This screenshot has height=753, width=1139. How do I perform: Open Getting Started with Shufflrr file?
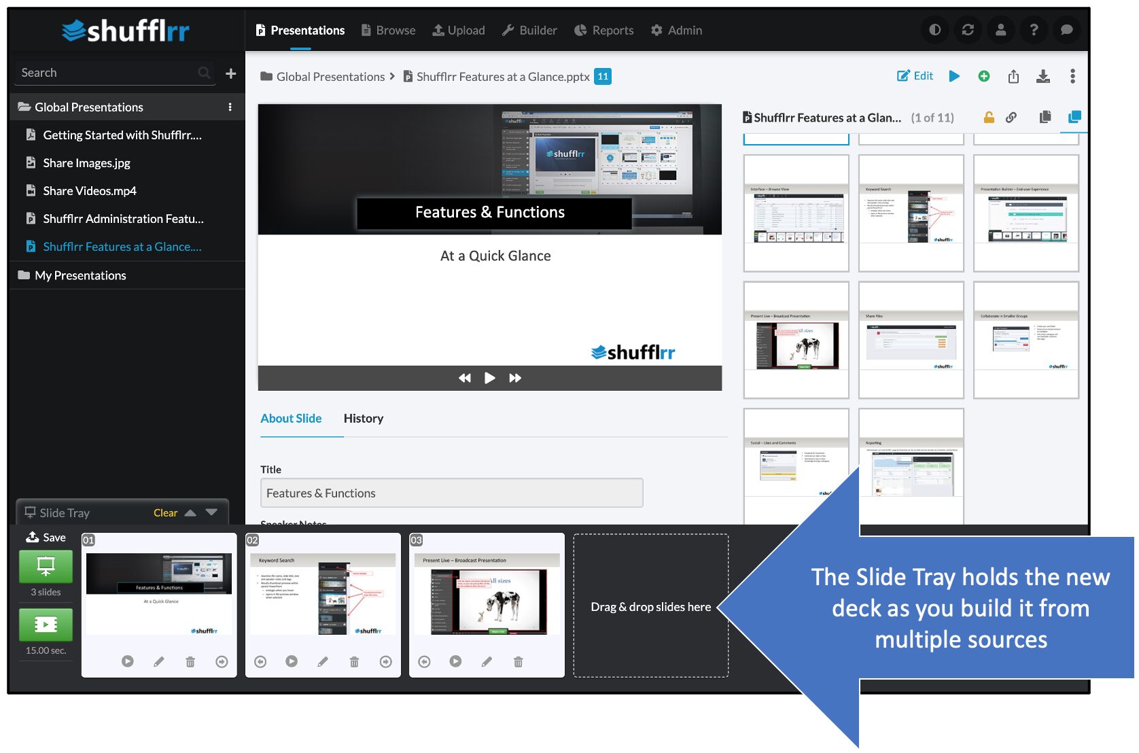point(122,135)
